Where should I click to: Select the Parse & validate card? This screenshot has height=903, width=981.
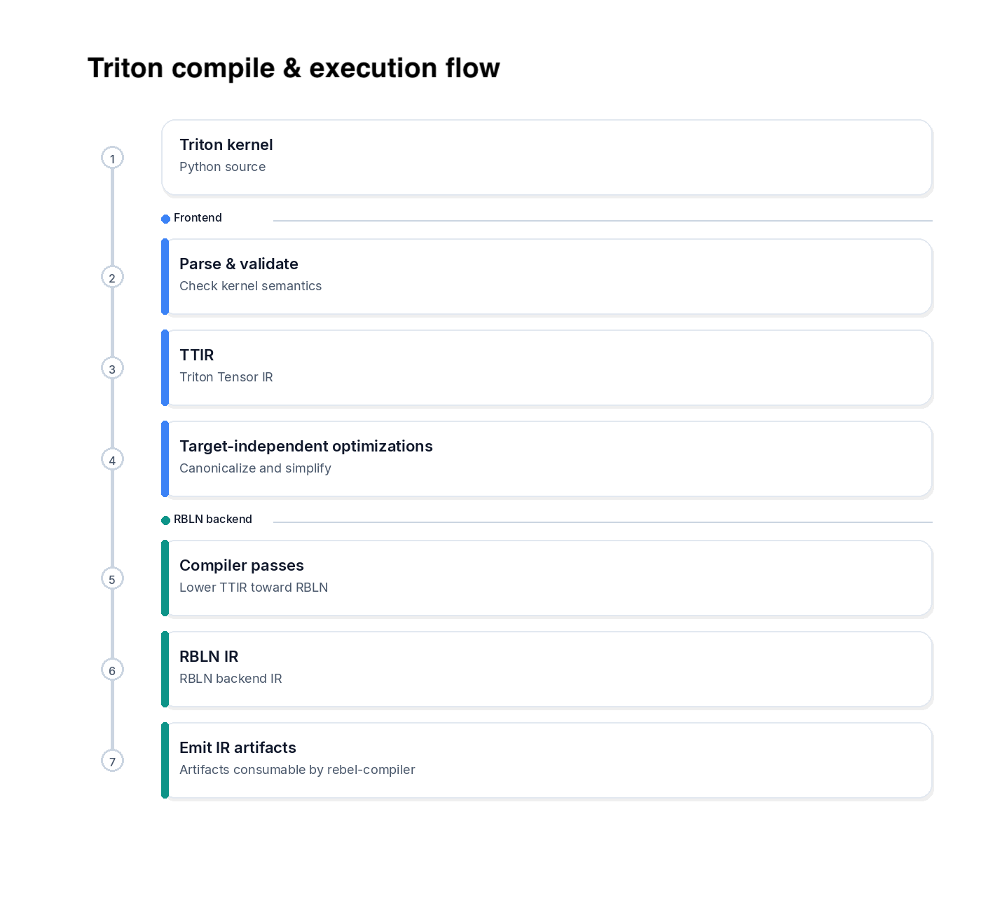pos(547,276)
